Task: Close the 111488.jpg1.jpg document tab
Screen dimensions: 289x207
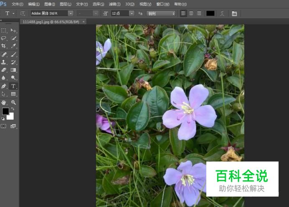Action: 84,22
